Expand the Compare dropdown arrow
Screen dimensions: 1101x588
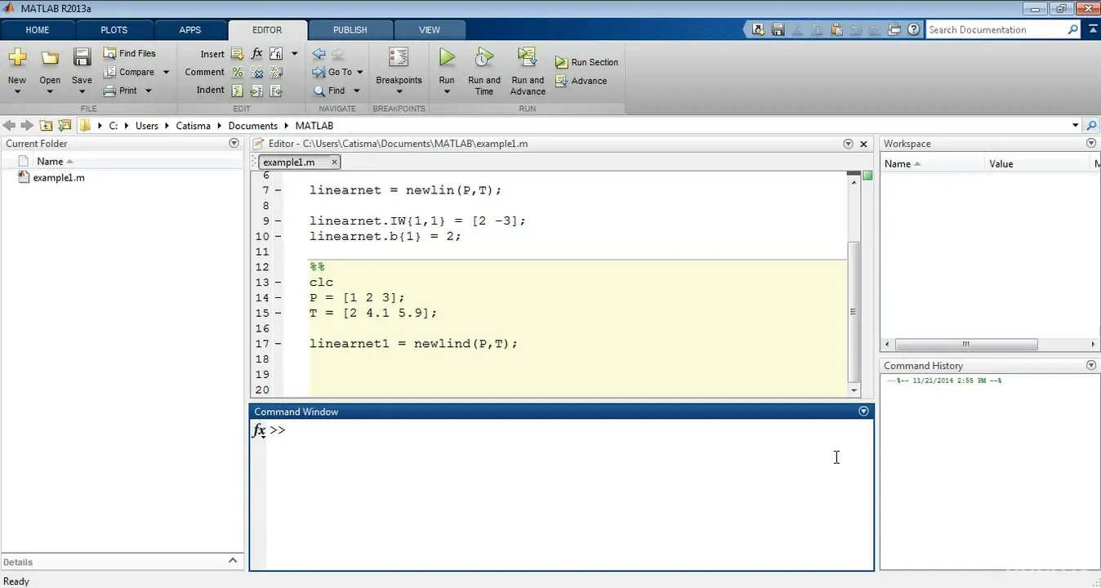[x=166, y=72]
